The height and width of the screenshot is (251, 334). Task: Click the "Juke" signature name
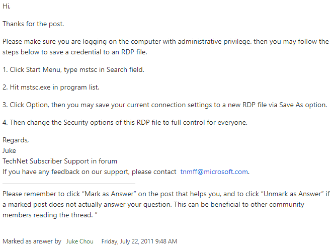coord(9,150)
